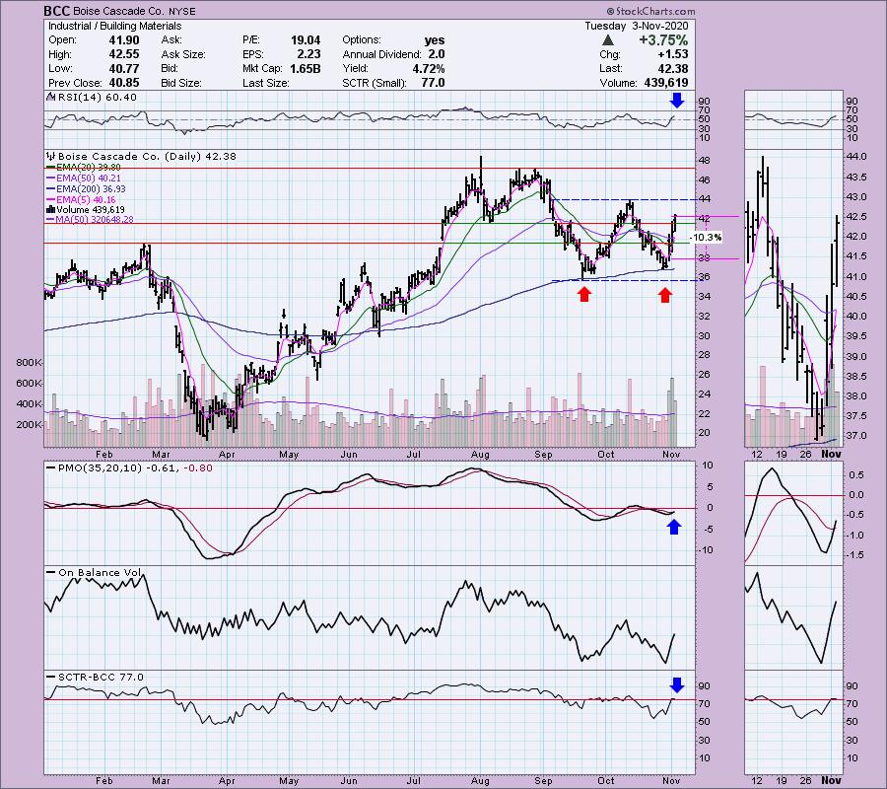Click the Last Size label

(266, 83)
